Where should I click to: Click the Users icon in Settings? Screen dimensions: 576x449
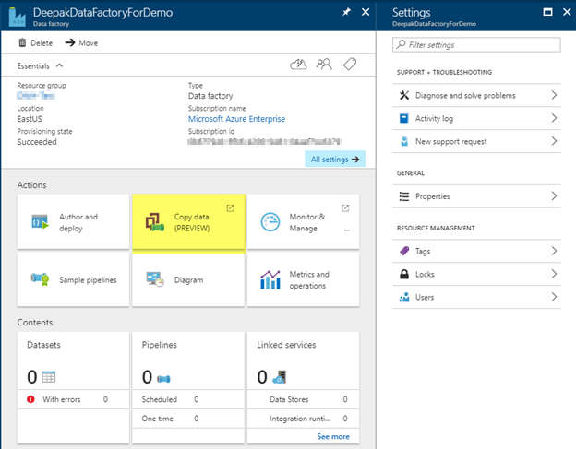click(x=404, y=297)
